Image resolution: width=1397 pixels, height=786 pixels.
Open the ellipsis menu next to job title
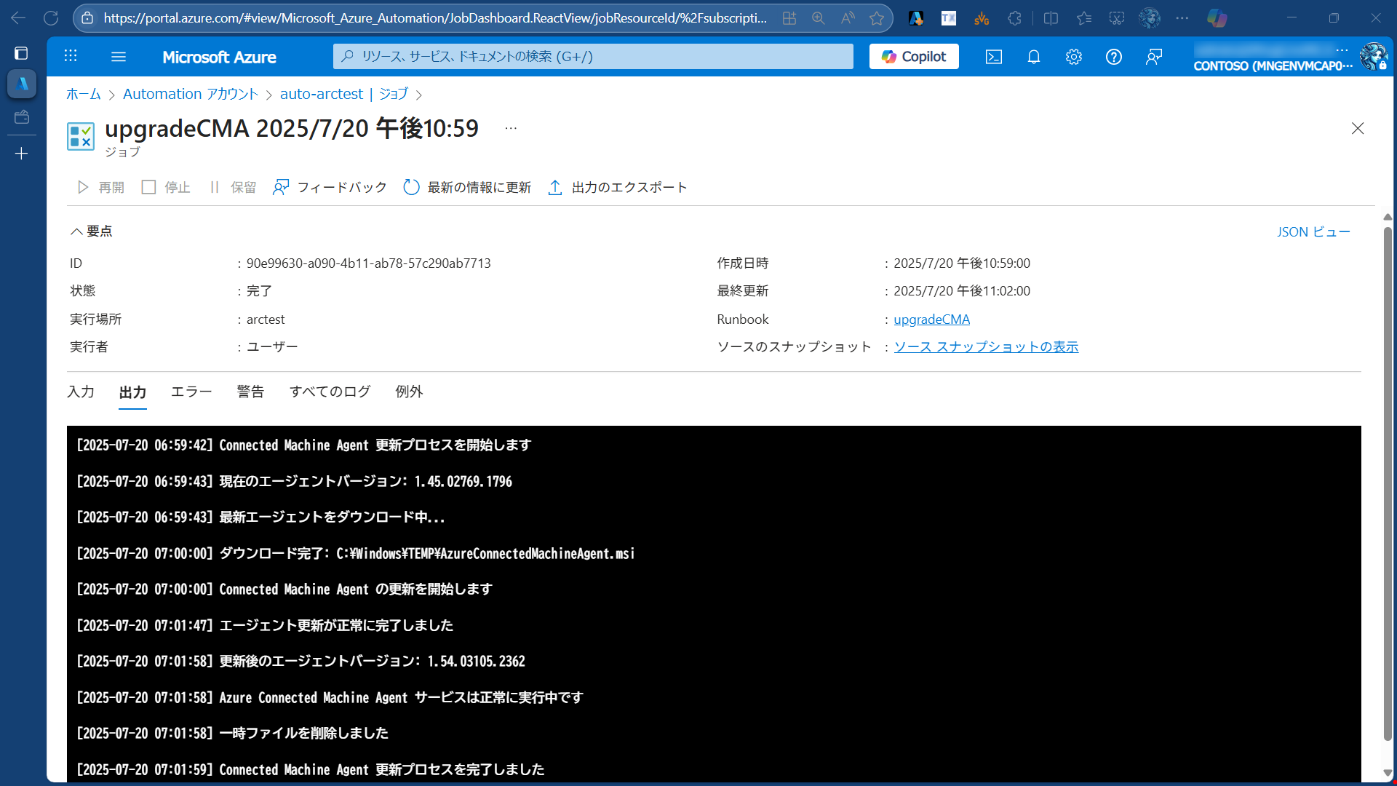(x=509, y=127)
